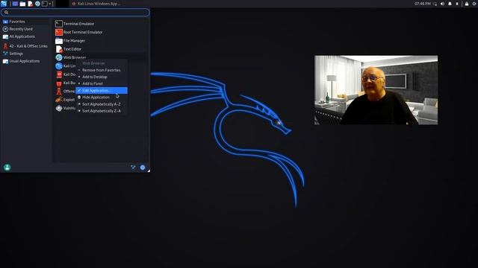Screen dimensions: 478x268
Task: Click the VulnHub icon entry
Action: [x=59, y=108]
